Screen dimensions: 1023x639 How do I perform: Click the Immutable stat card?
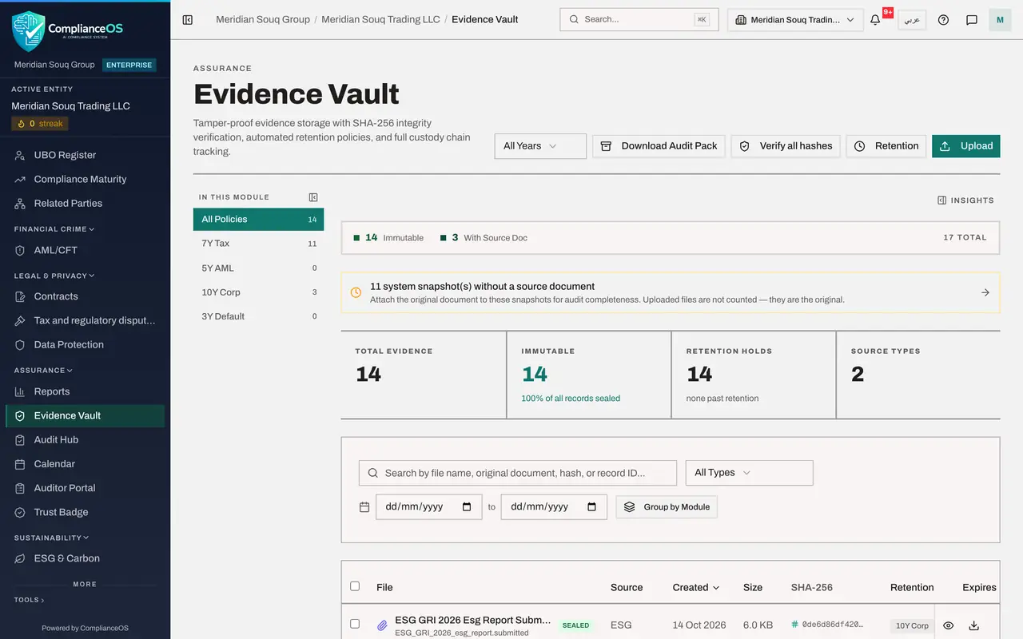click(x=589, y=375)
